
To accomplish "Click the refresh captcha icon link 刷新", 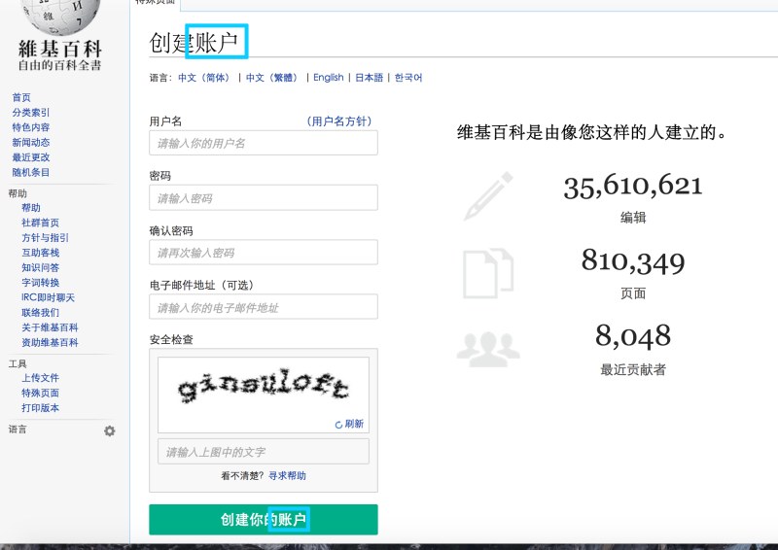I will click(x=349, y=424).
